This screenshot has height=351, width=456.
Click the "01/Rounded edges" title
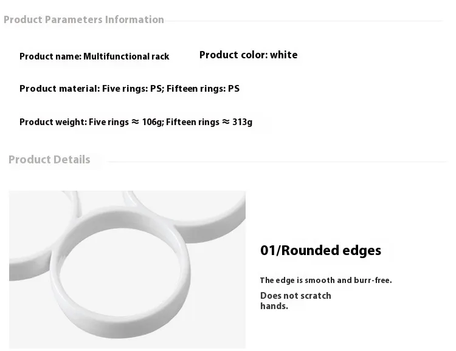(x=320, y=250)
